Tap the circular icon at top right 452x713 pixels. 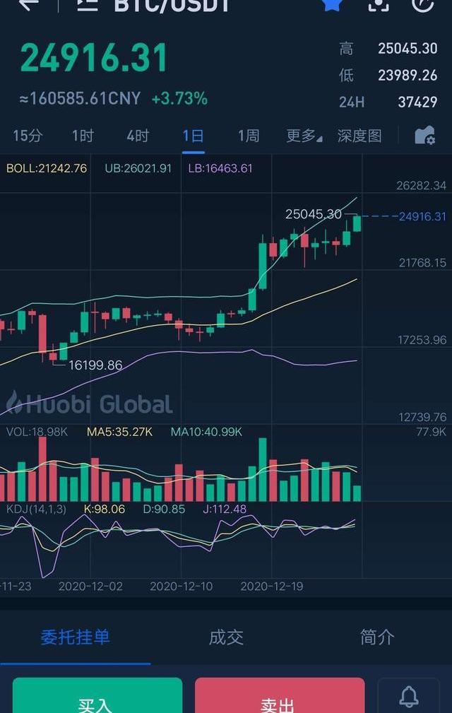tap(422, 4)
